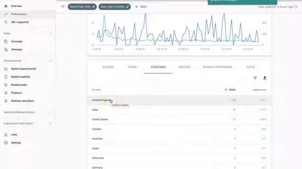Open the Search Appearance tab
This screenshot has width=302, height=169.
(218, 67)
